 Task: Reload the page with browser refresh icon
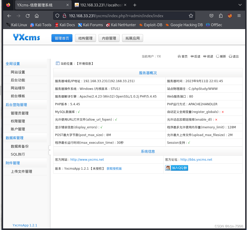(x=28, y=16)
